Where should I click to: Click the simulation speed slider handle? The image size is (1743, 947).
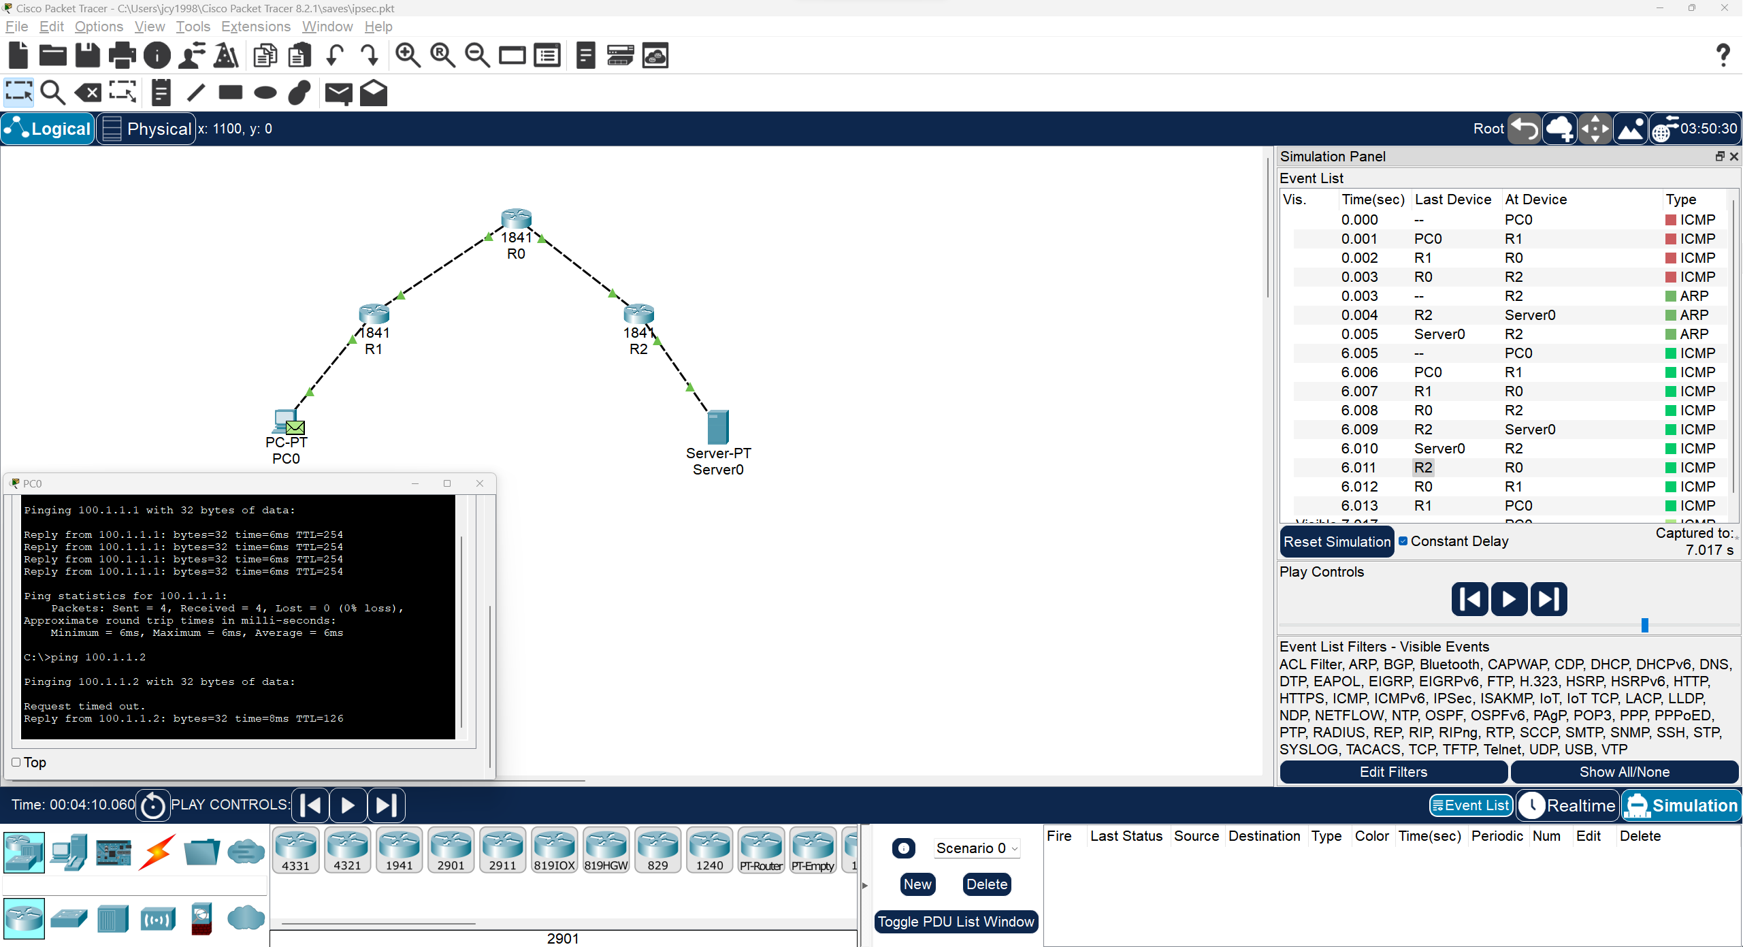tap(1645, 625)
